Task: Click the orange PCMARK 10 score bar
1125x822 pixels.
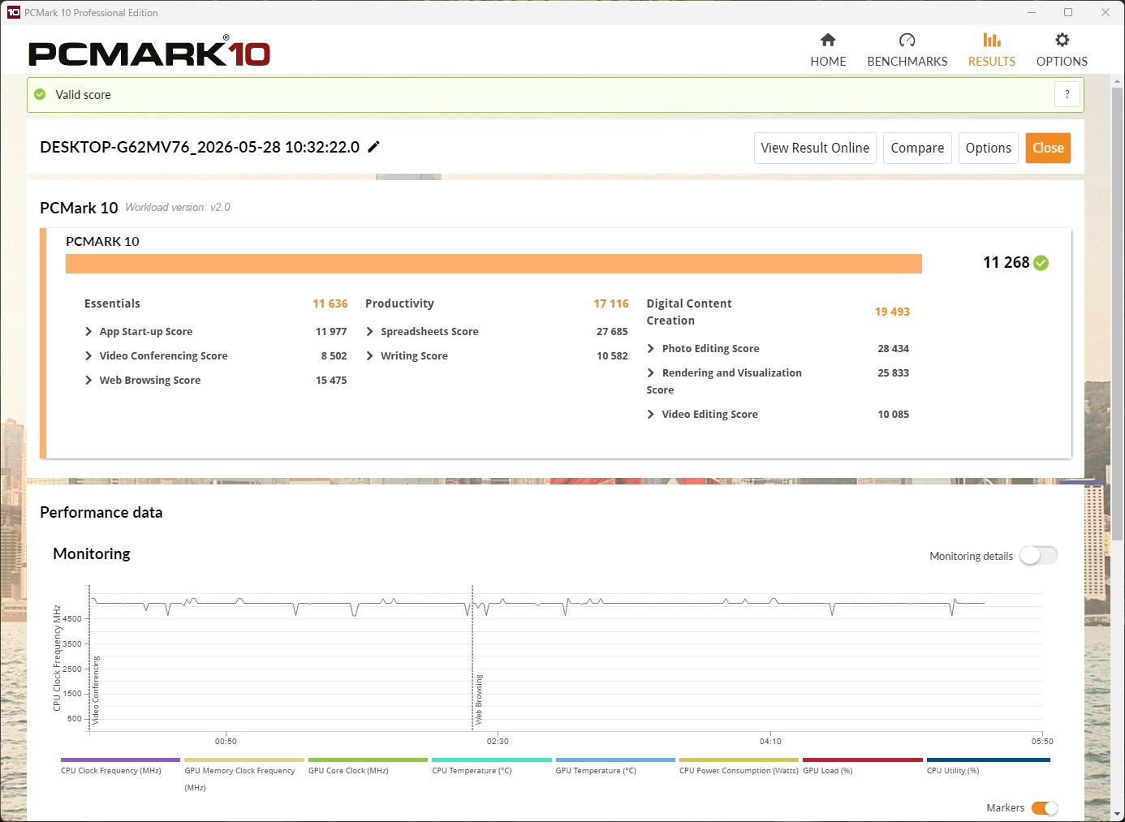Action: (x=494, y=264)
